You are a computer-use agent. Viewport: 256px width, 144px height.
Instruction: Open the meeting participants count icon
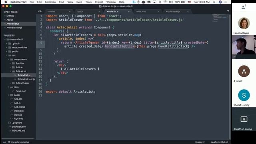point(244,7)
